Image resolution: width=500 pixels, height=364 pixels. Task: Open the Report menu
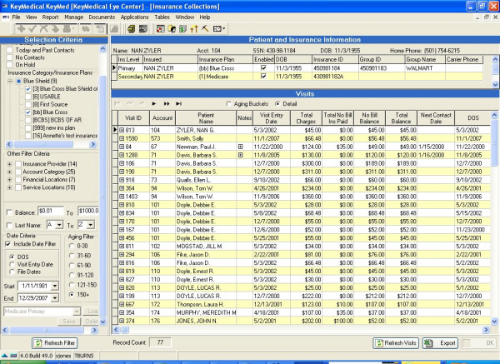tap(50, 17)
